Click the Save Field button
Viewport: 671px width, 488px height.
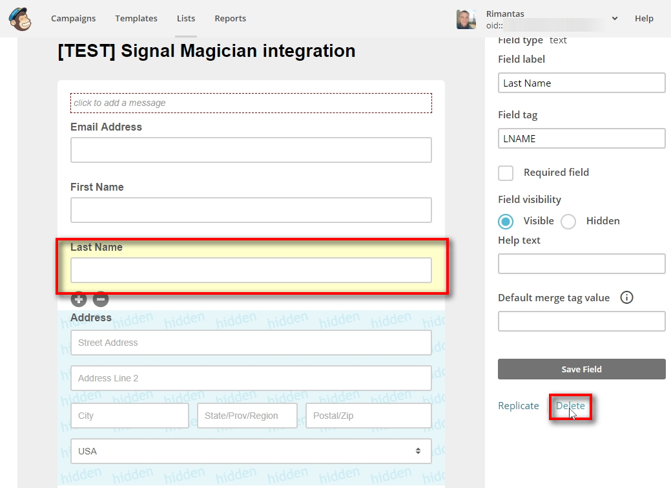pos(581,369)
